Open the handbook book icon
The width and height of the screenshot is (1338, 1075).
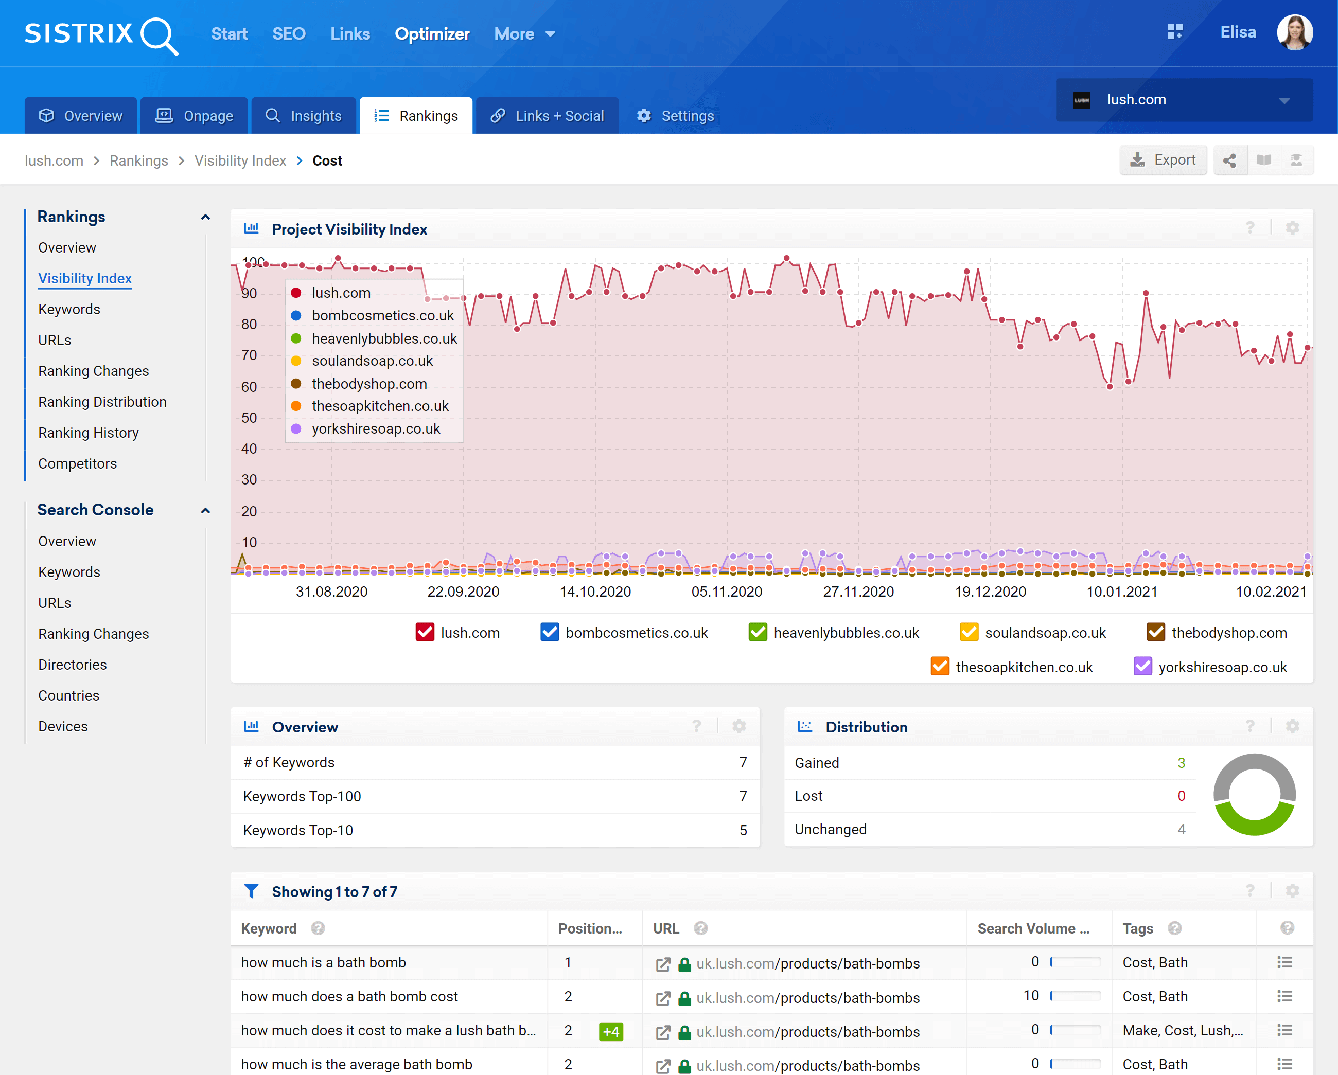click(1264, 160)
